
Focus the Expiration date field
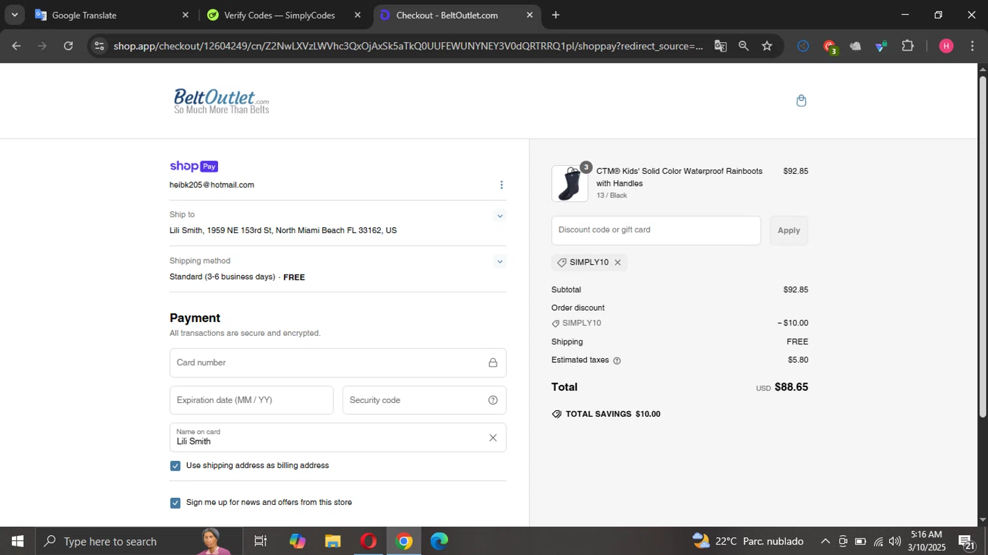coord(252,400)
